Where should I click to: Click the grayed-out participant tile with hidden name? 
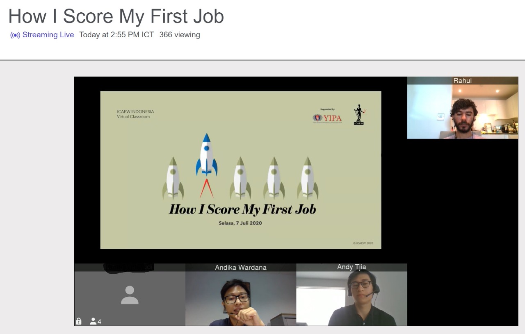(x=129, y=294)
